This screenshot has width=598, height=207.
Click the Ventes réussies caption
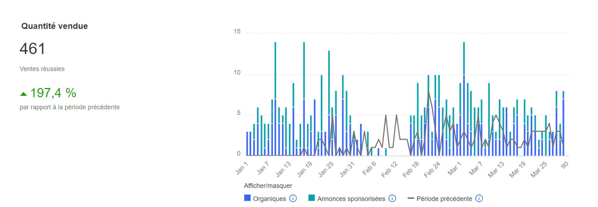coord(42,69)
